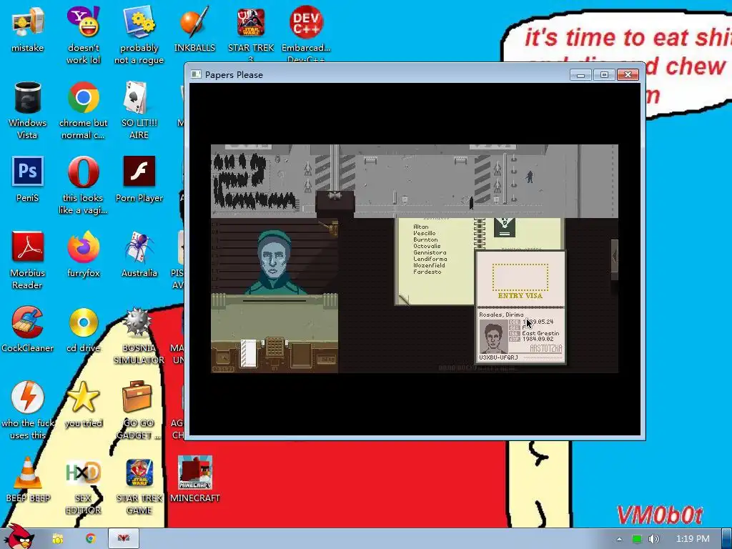This screenshot has height=549, width=732.
Task: Open the pinned Explorer folder on the taskbar
Action: click(x=58, y=539)
